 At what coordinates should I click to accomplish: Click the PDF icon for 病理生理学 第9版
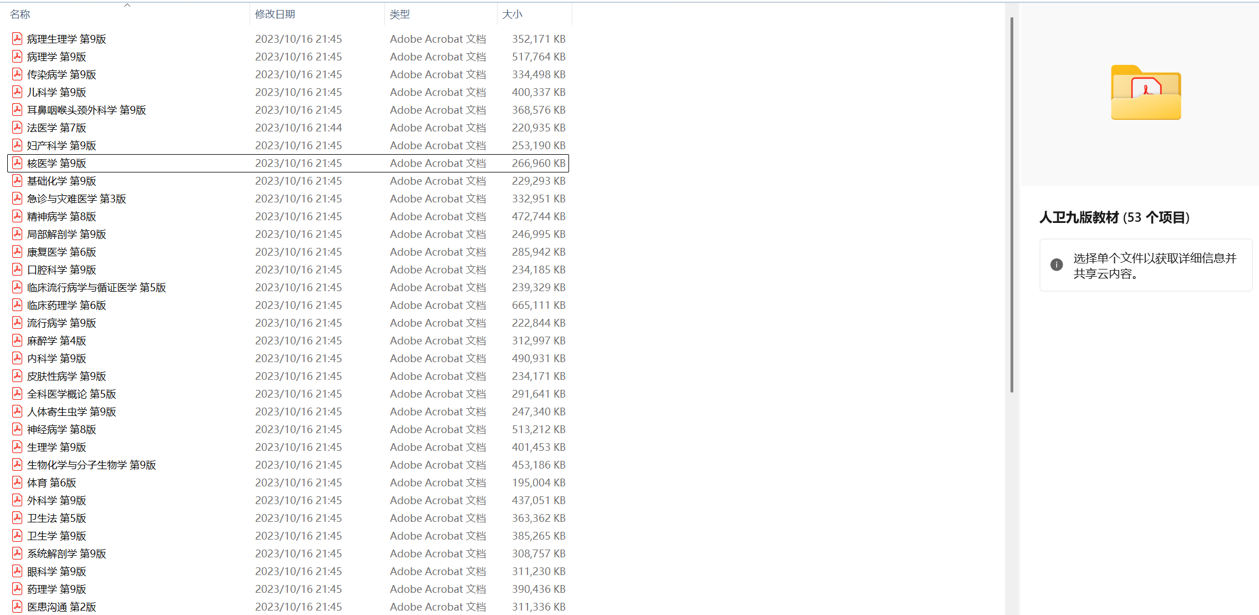pos(17,39)
